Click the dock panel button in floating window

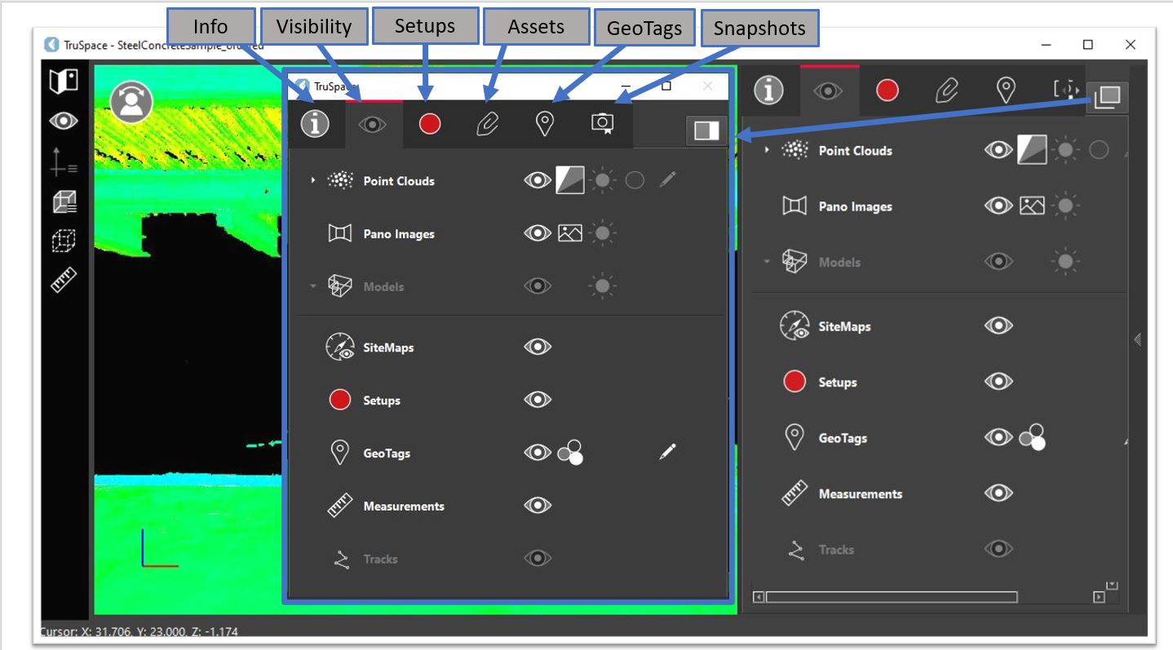(x=706, y=130)
